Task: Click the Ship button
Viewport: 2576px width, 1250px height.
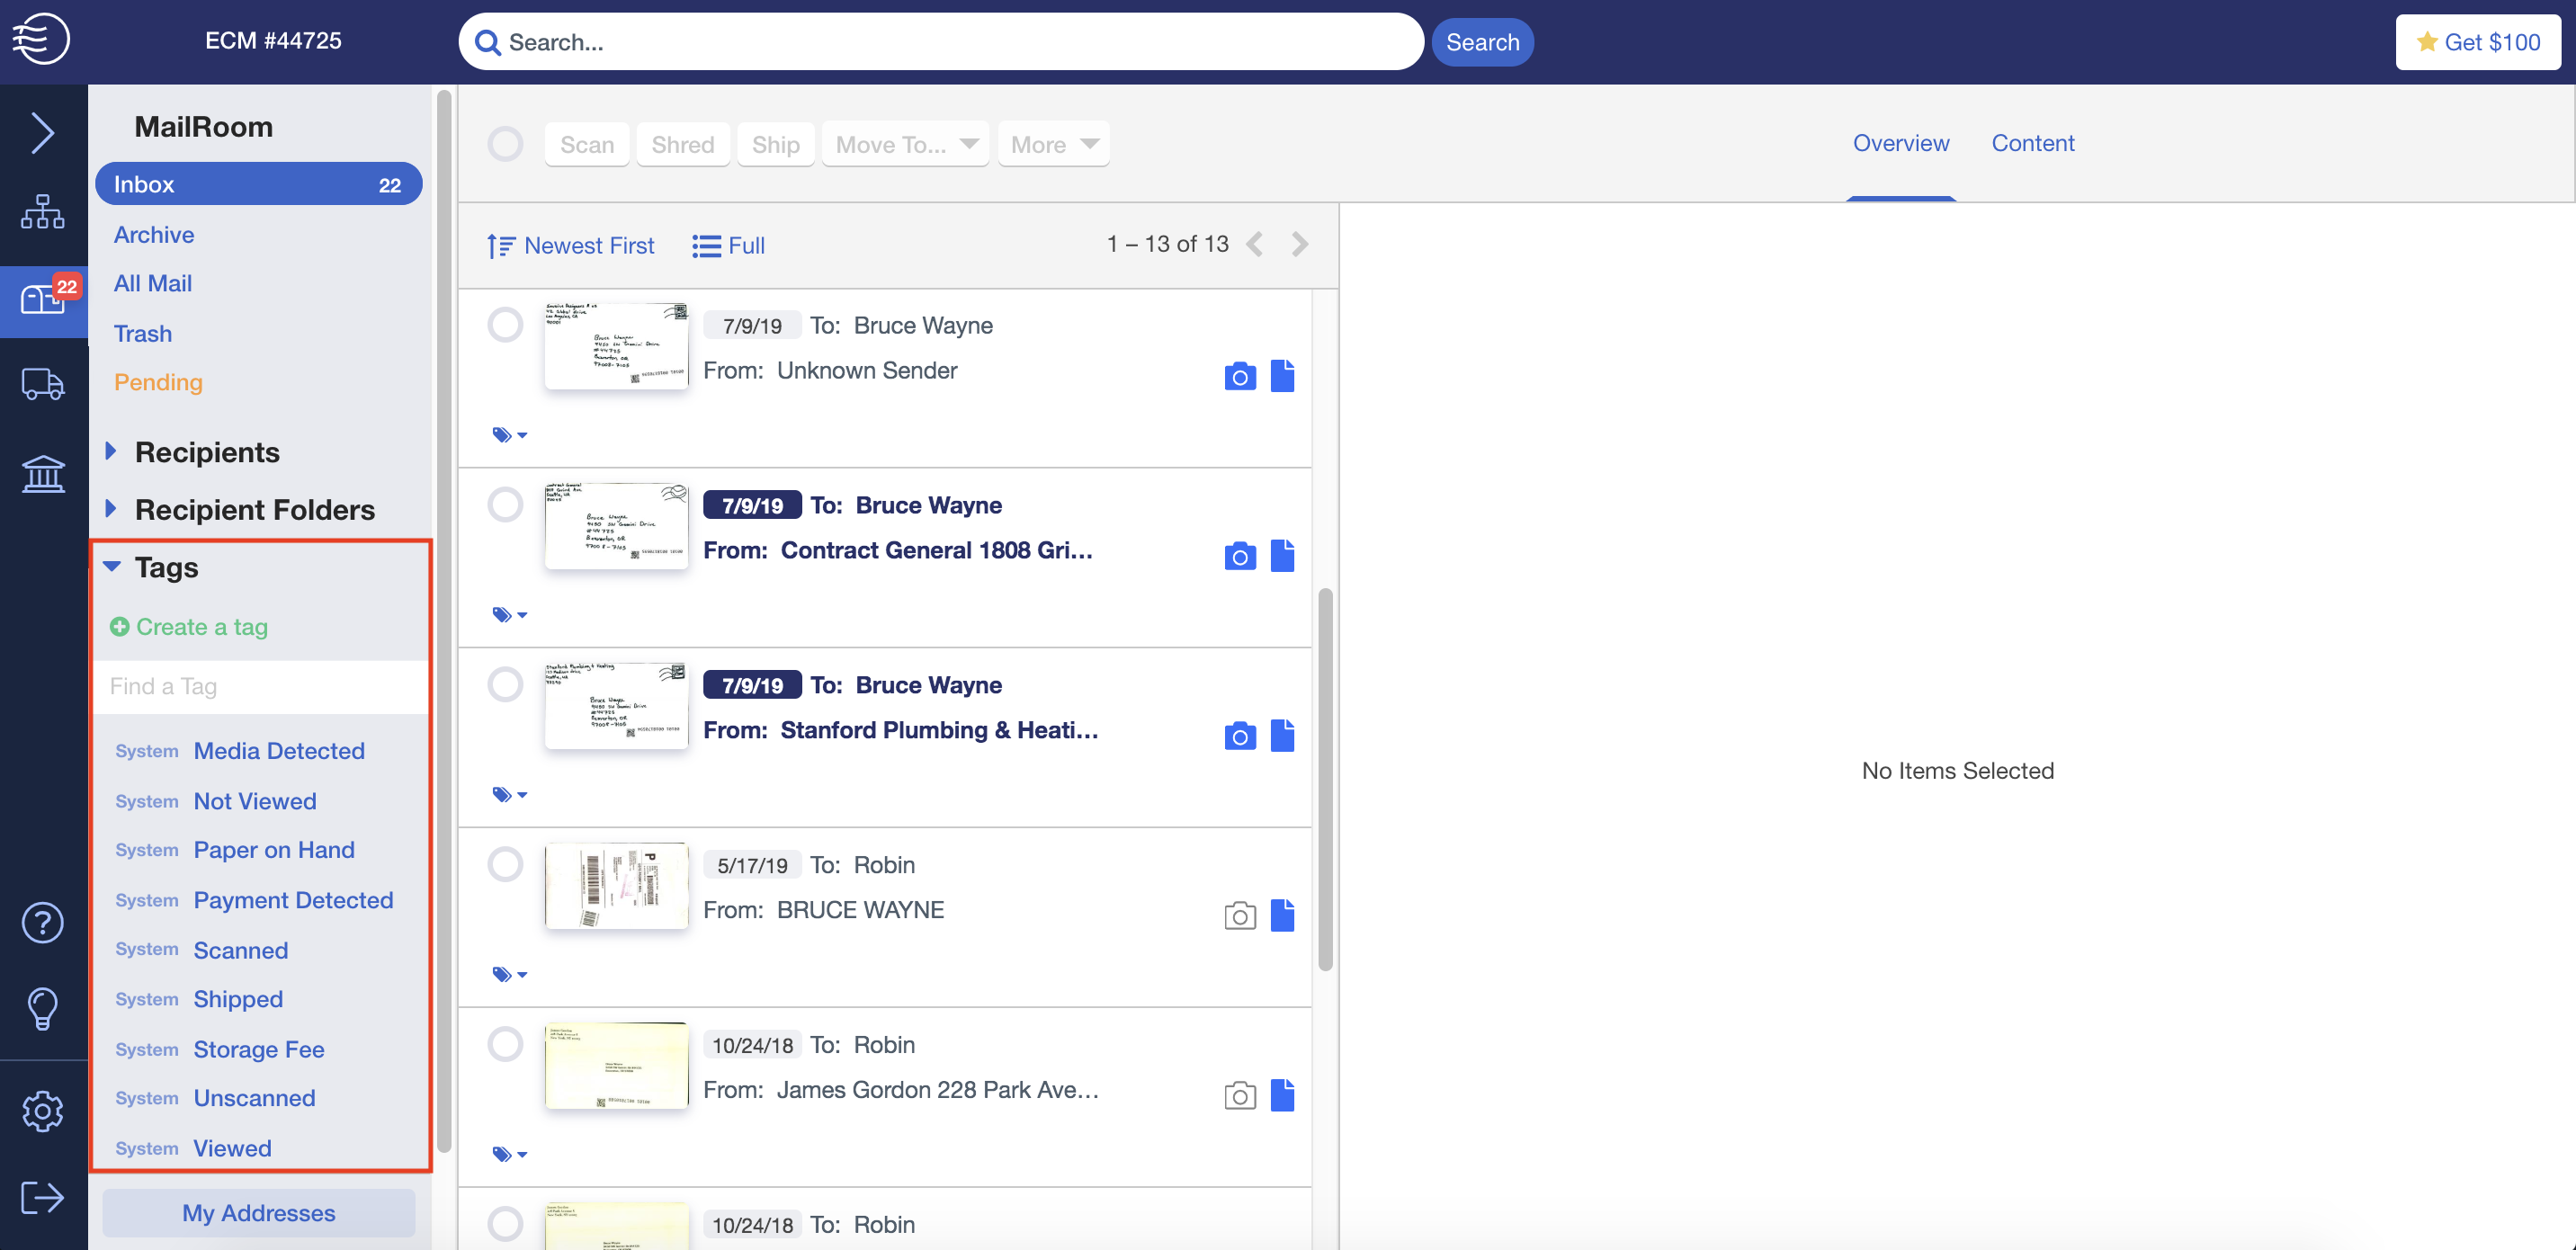Action: (x=776, y=145)
